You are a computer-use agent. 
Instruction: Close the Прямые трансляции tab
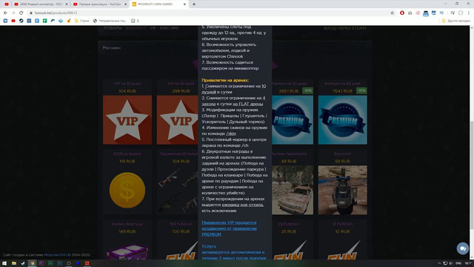[x=125, y=4]
